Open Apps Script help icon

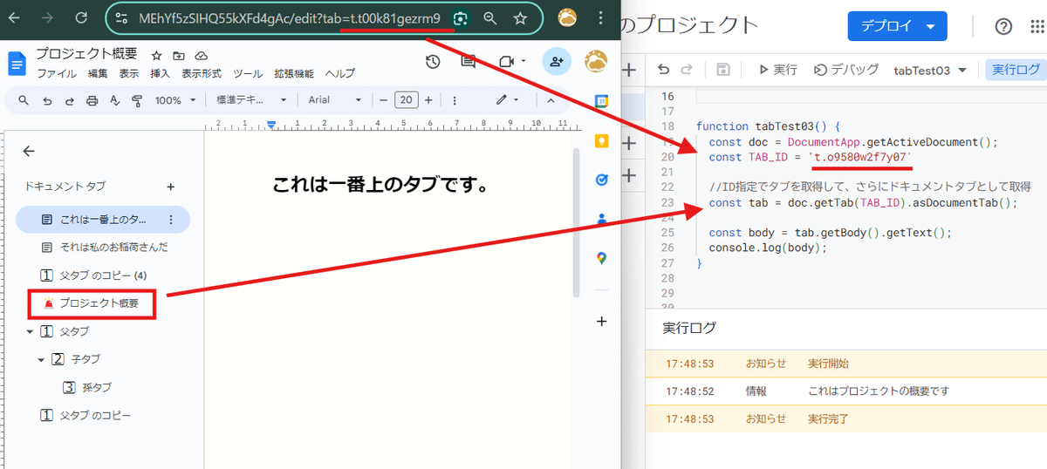[1003, 26]
